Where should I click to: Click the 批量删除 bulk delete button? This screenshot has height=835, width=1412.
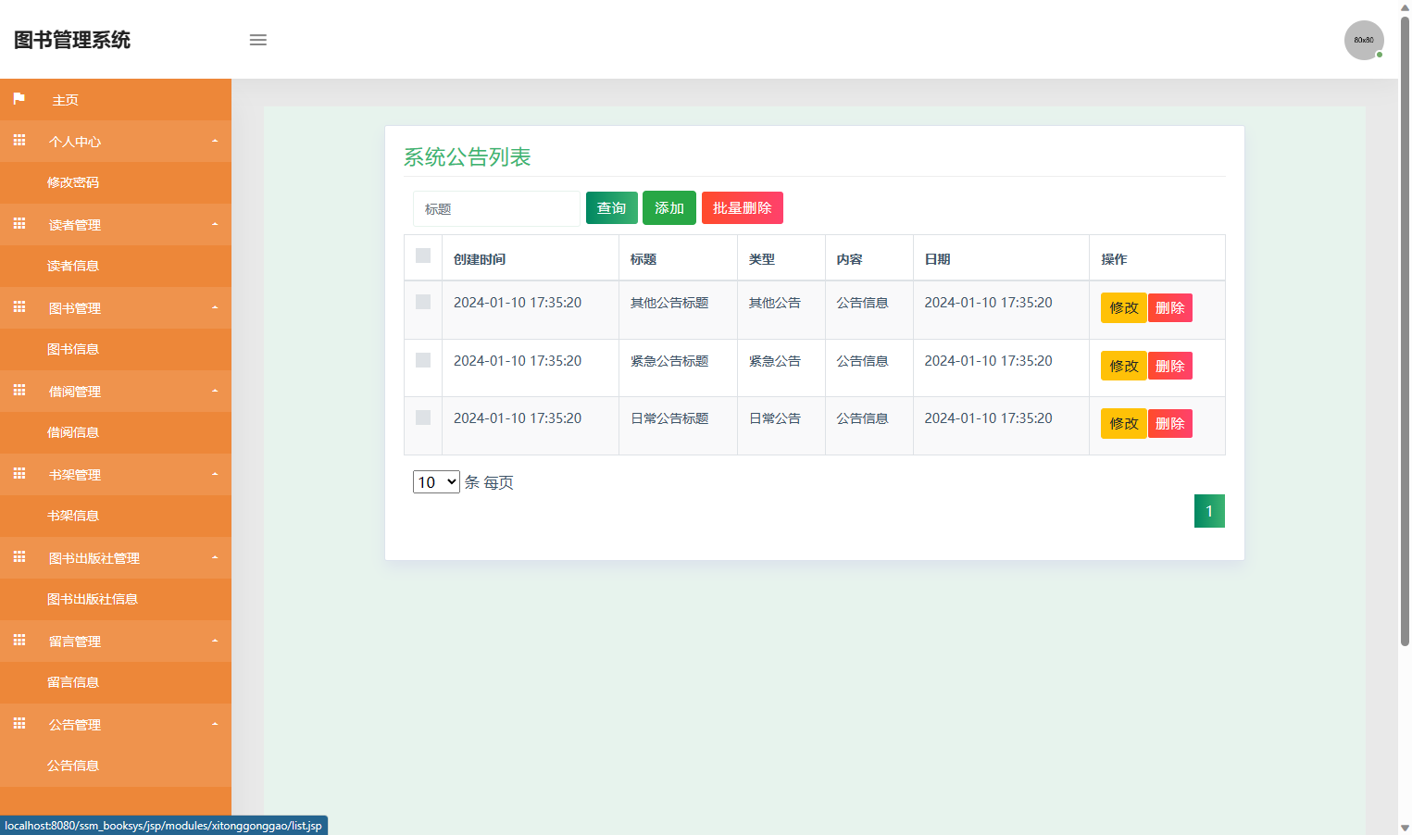pos(742,207)
